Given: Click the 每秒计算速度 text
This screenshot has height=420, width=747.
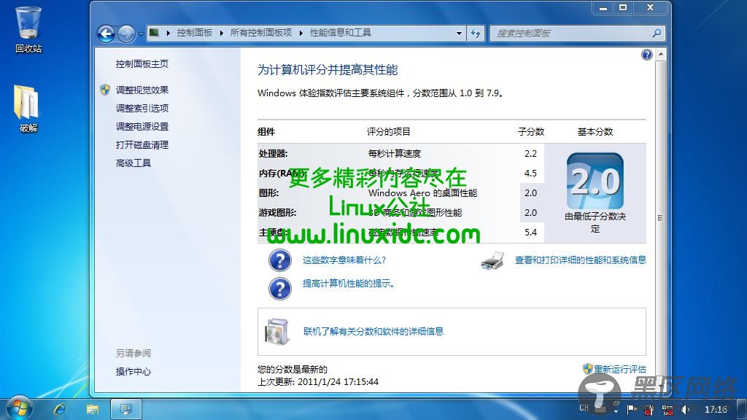Looking at the screenshot, I should (x=395, y=154).
